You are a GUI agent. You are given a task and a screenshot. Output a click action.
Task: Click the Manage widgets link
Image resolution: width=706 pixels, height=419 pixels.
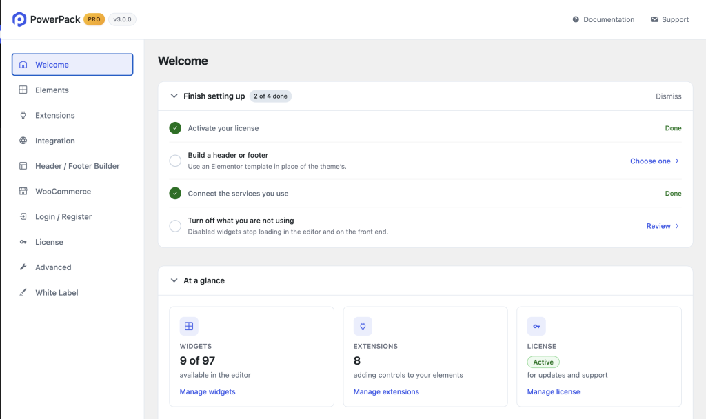point(208,392)
